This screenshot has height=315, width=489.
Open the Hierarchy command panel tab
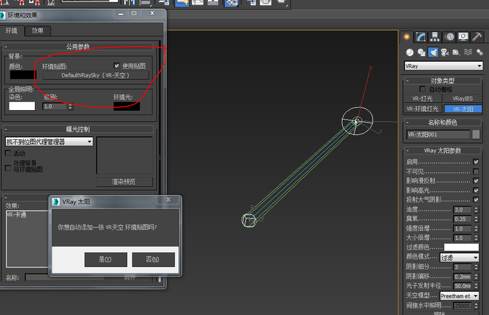(435, 37)
